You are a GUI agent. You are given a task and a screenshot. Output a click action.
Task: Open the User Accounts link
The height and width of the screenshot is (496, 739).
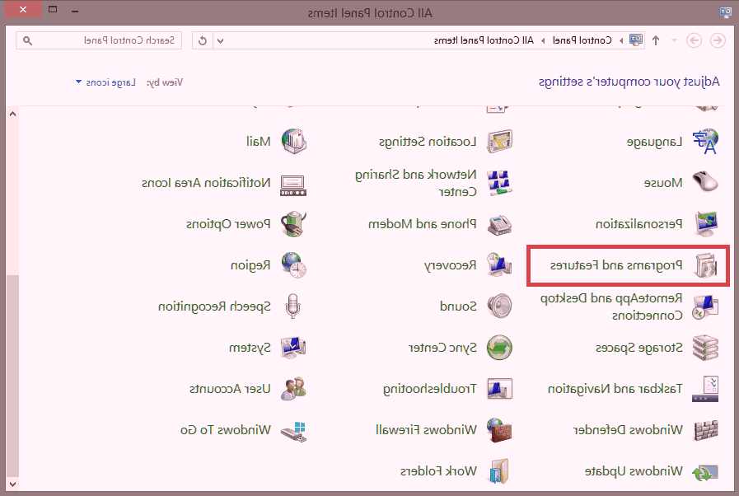click(x=230, y=389)
